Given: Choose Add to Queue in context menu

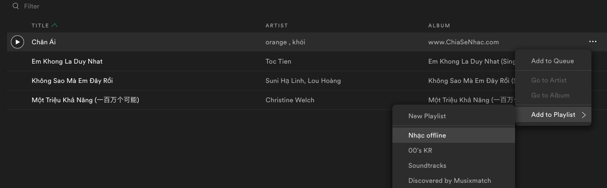Looking at the screenshot, I should 552,61.
